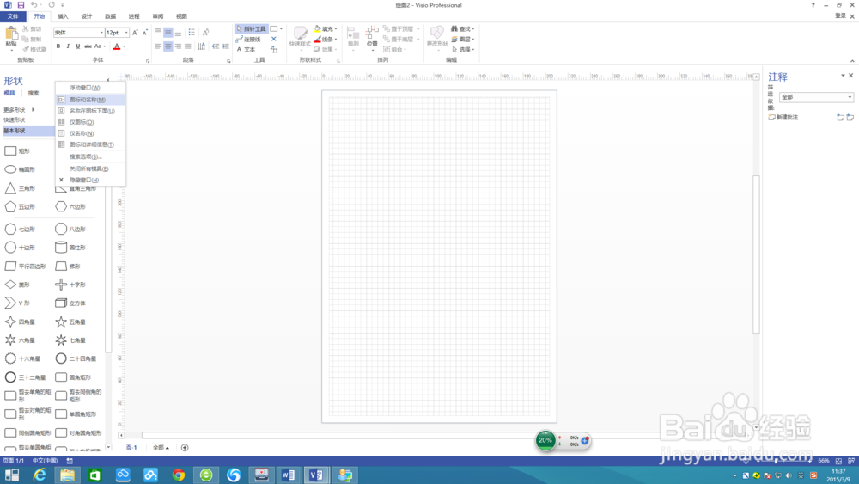Click the 位置 position button

372,37
